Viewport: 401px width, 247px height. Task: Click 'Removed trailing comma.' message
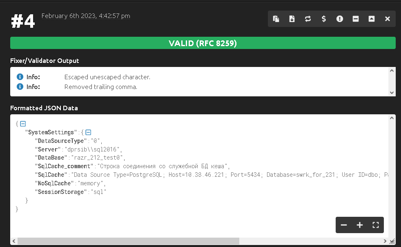click(101, 87)
